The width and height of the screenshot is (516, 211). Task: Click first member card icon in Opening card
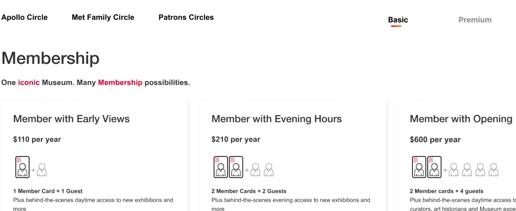coord(419,167)
